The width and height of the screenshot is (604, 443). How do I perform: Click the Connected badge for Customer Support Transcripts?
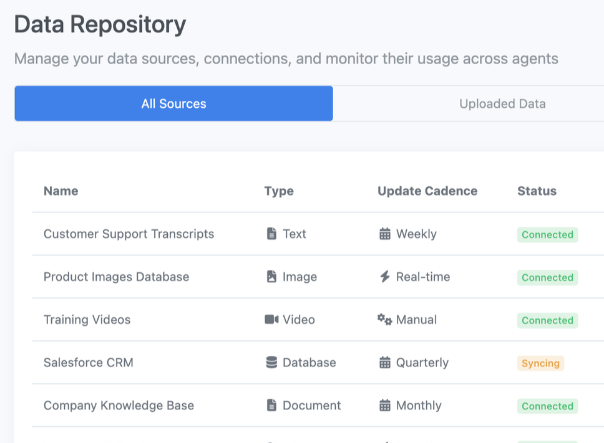547,234
